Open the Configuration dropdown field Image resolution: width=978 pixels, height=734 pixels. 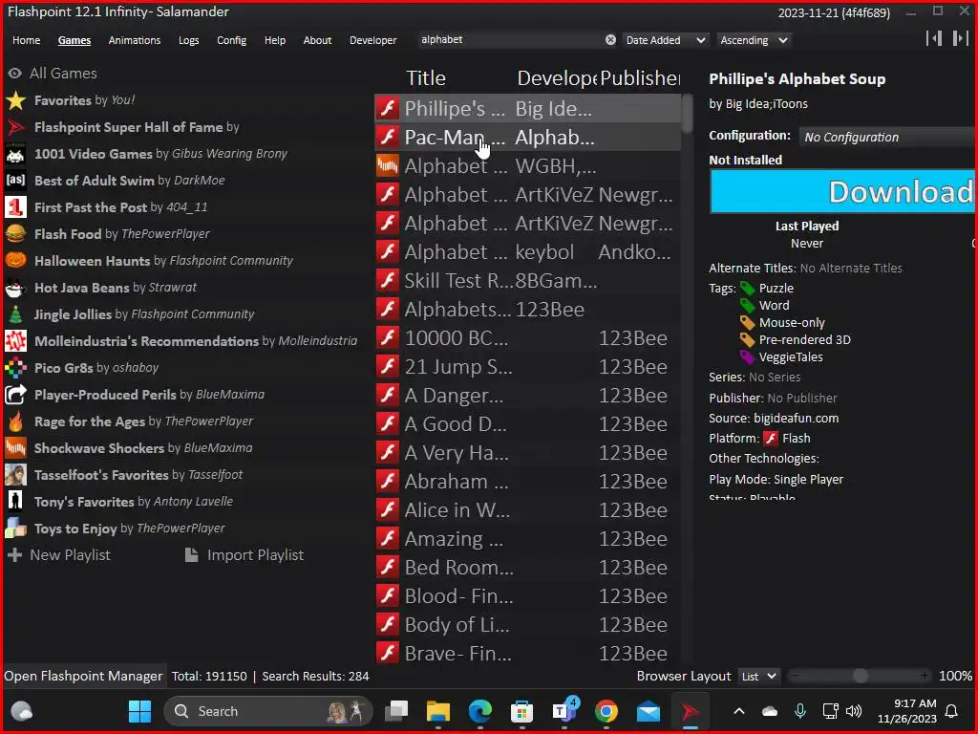(x=888, y=138)
